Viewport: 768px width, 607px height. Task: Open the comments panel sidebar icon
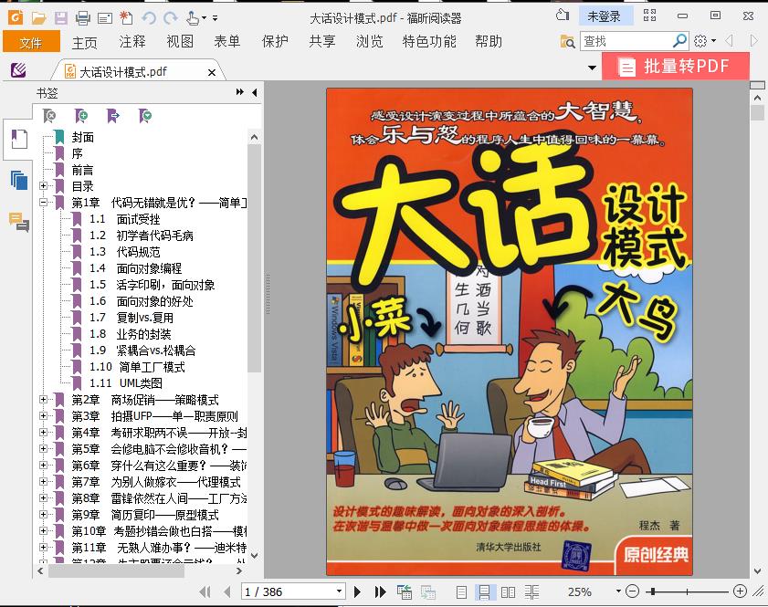19,222
